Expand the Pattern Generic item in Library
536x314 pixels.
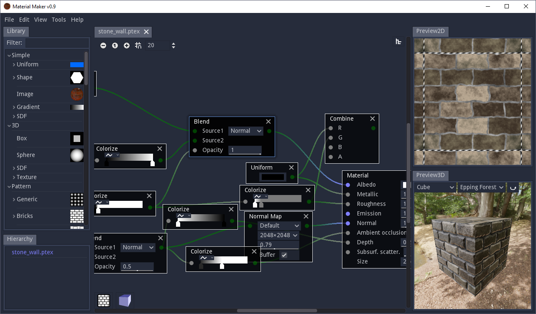pos(14,200)
